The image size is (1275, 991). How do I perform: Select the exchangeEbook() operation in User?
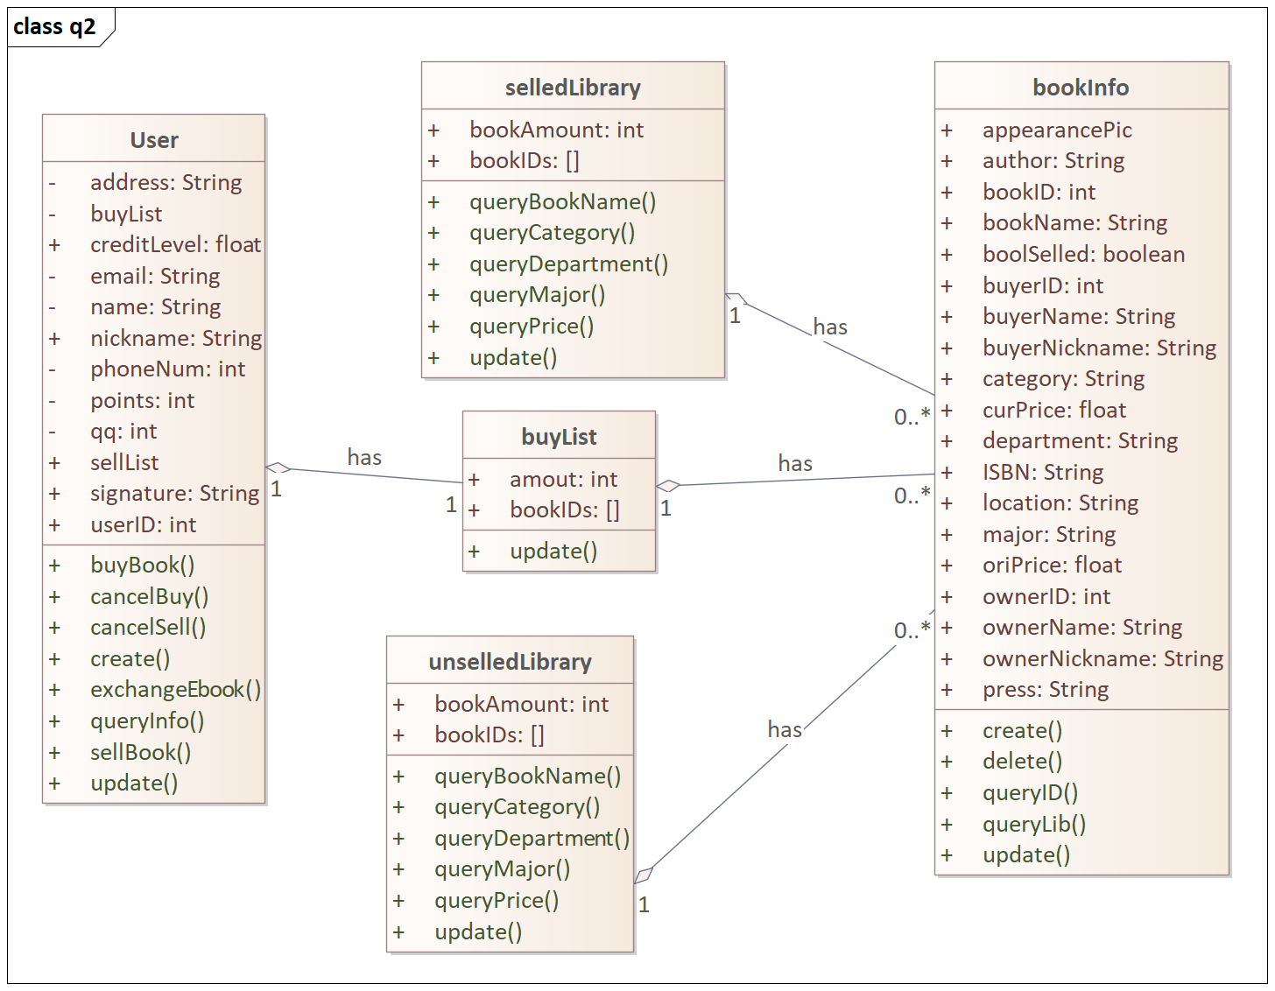(175, 689)
